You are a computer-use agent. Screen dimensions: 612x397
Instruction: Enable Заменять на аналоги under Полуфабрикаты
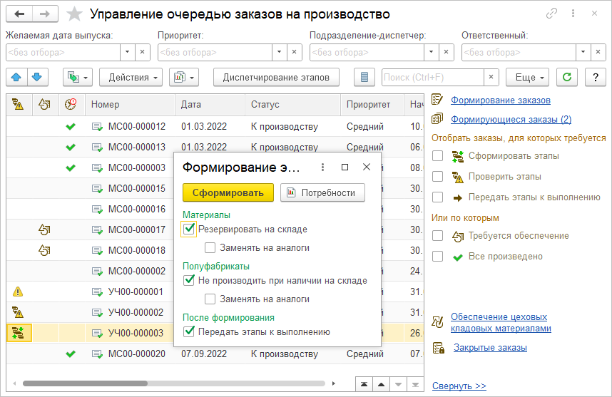point(210,299)
